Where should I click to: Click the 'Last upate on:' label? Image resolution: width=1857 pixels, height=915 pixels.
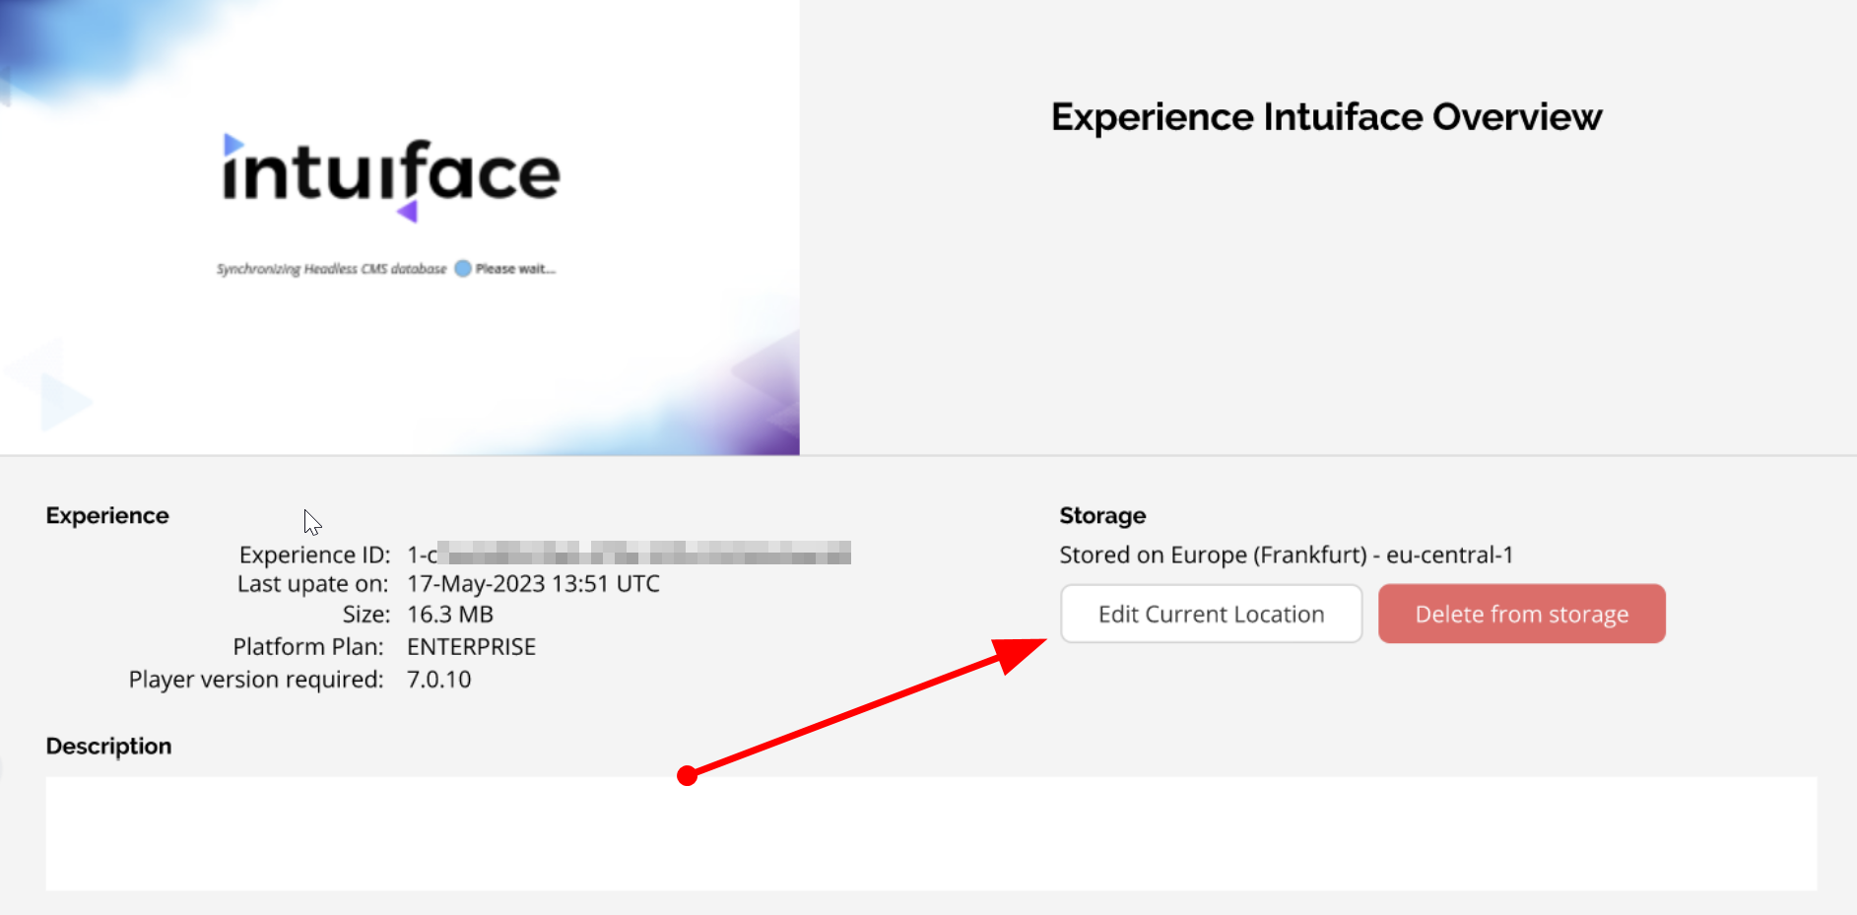[312, 583]
